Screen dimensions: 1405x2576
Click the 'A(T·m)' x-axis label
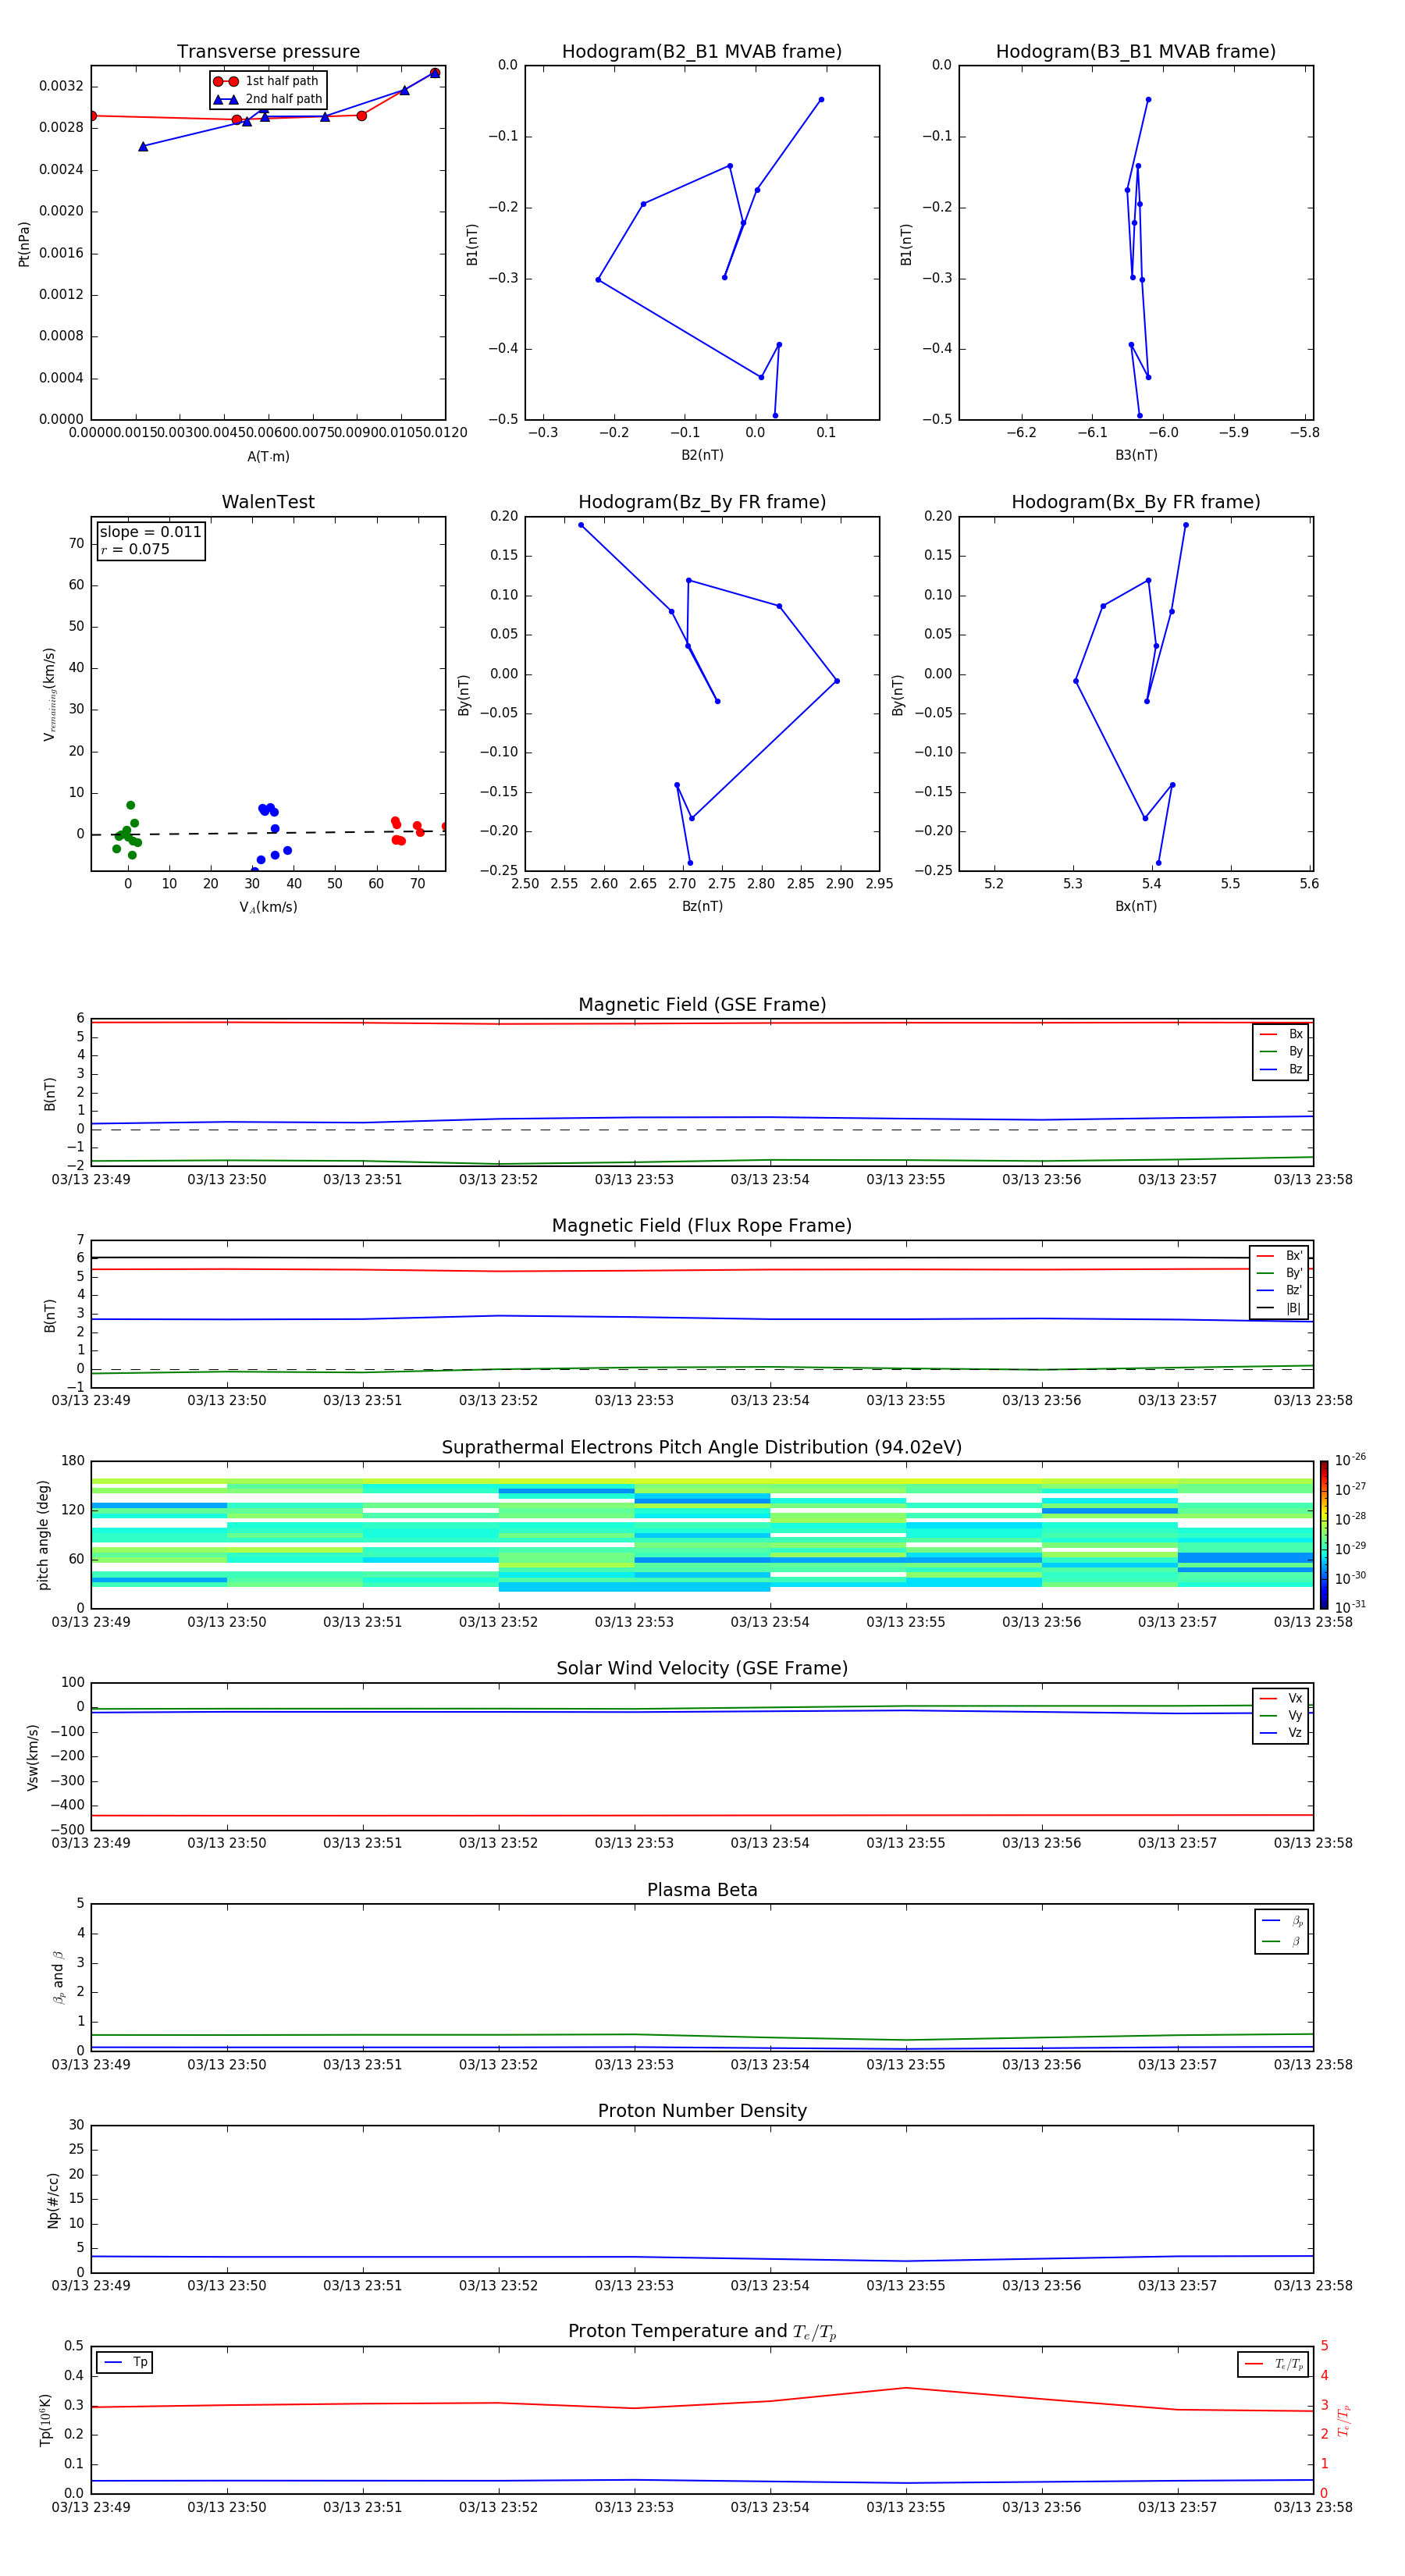[268, 456]
